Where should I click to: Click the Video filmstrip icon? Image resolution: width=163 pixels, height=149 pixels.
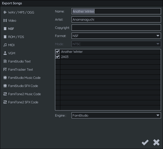point(5,20)
